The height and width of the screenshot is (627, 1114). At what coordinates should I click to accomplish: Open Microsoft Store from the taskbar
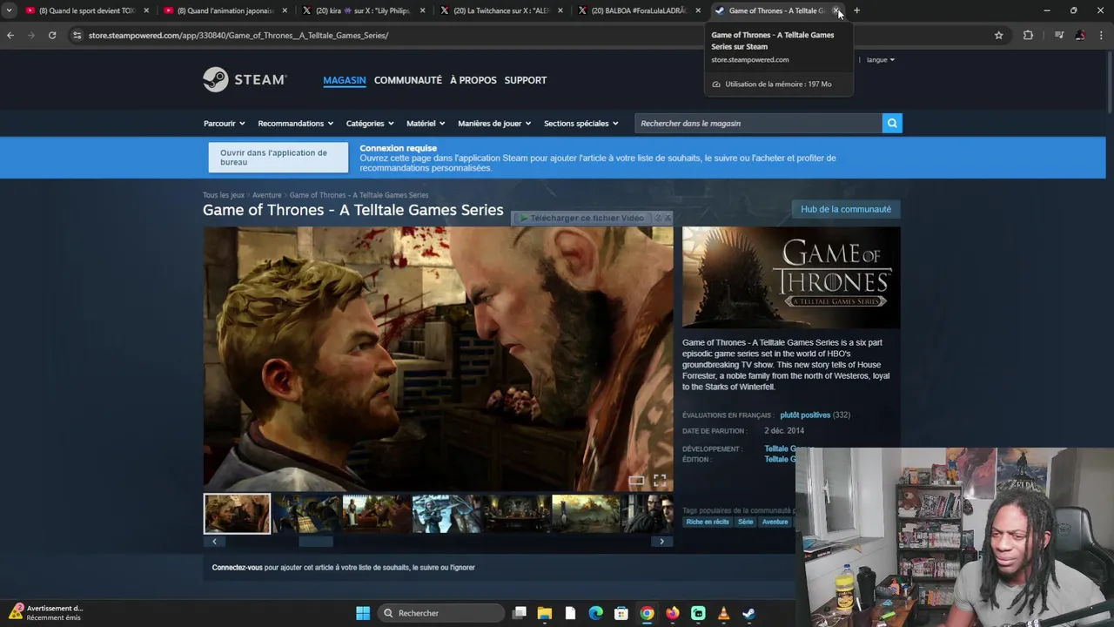point(621,613)
